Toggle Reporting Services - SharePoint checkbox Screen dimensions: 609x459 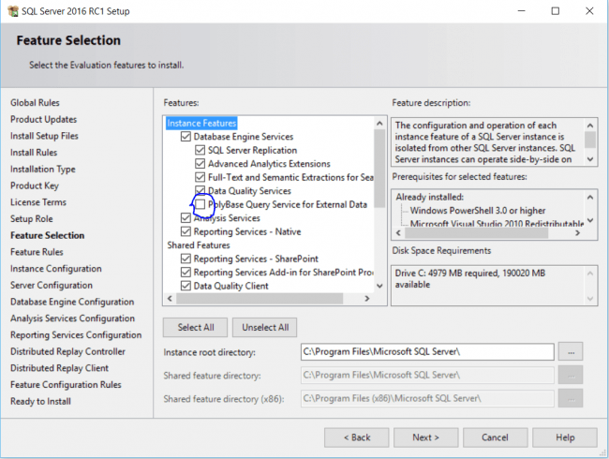pyautogui.click(x=186, y=259)
